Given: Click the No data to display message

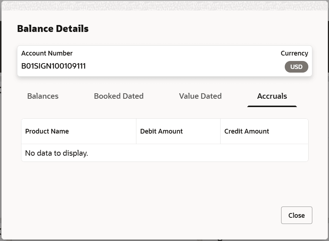Looking at the screenshot, I should click(x=57, y=153).
